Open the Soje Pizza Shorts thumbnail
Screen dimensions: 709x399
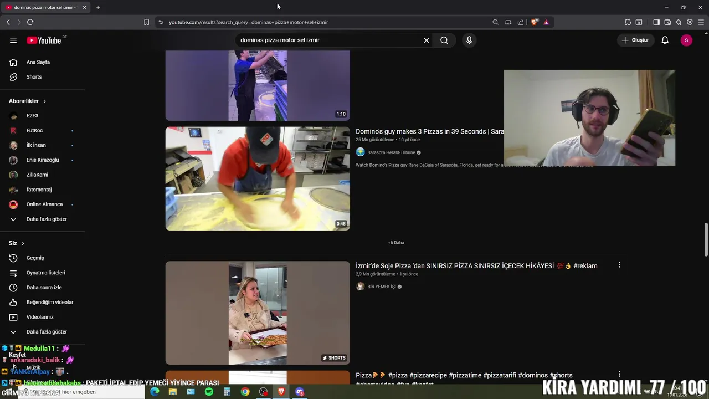click(258, 313)
